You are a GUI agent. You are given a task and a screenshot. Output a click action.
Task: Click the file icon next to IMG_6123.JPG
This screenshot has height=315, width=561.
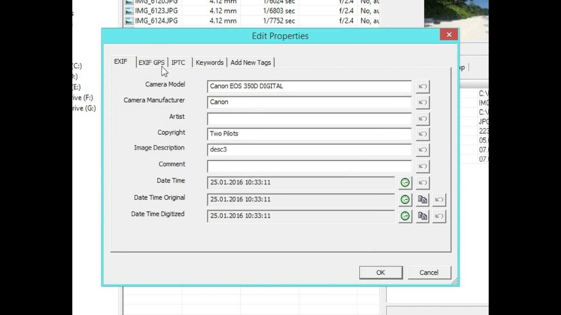[x=129, y=10]
